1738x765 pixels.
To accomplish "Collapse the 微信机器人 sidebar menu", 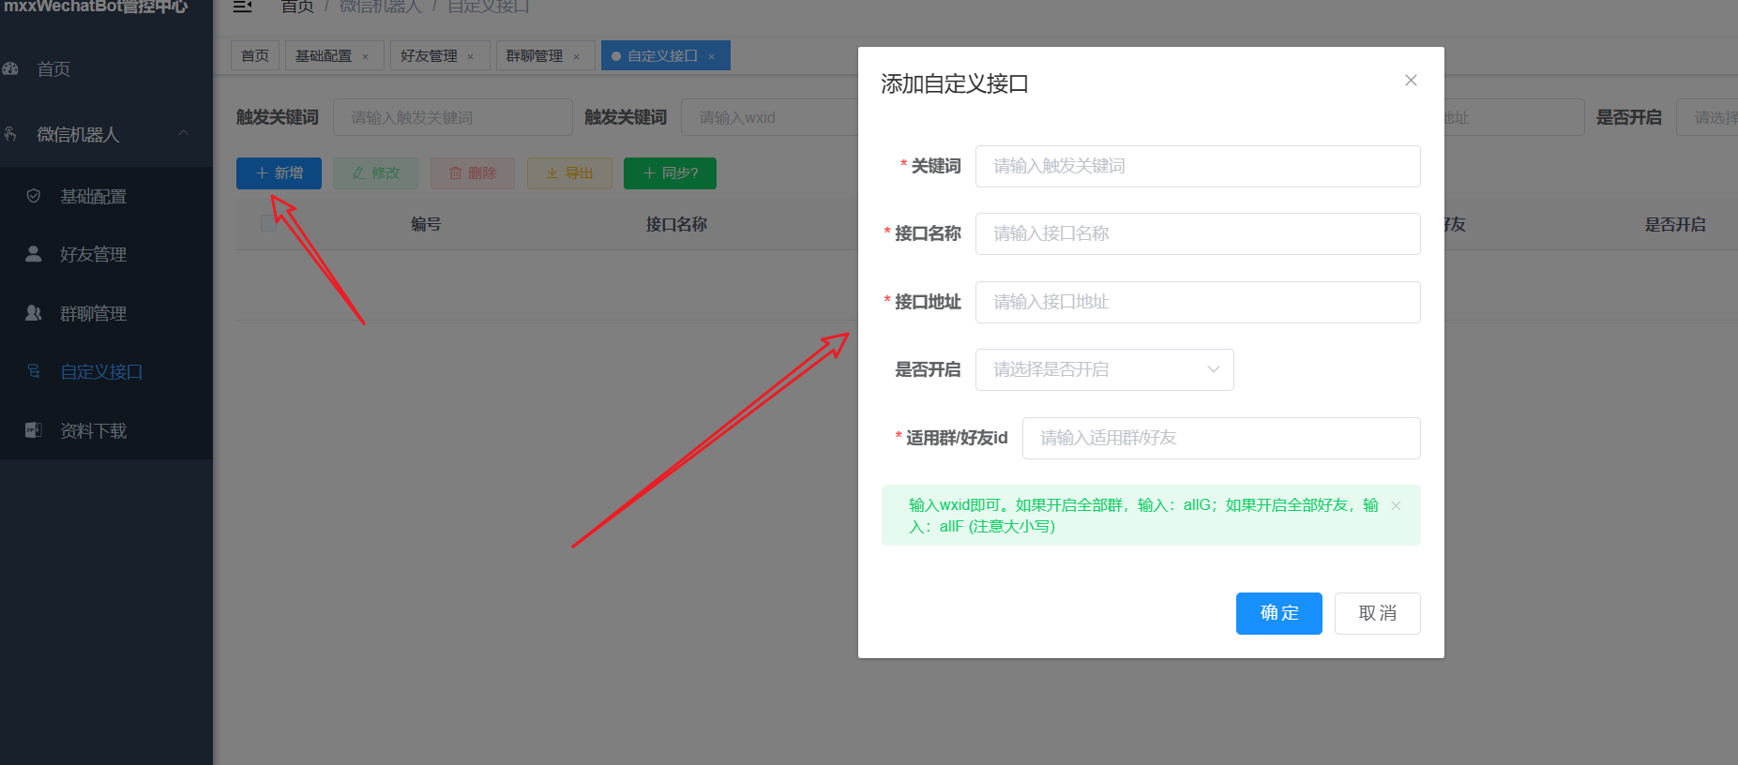I will [x=106, y=134].
